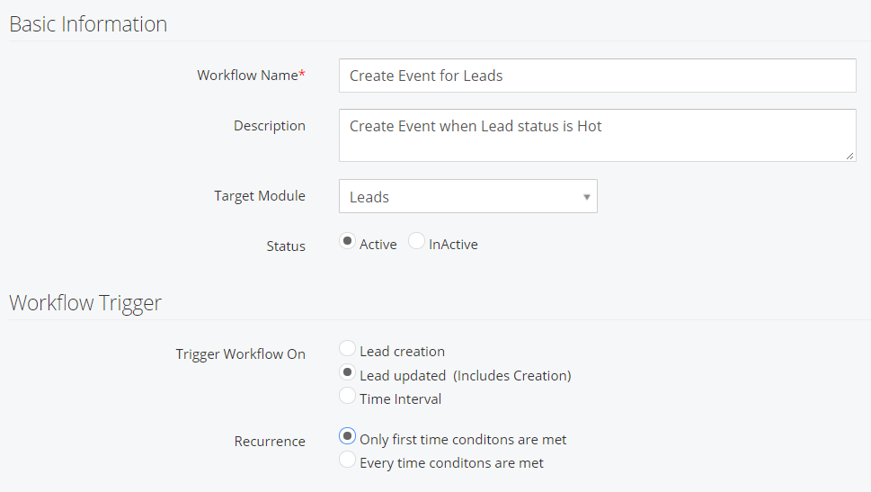Click the Description box resize handle
Viewport: 871px width, 492px height.
pyautogui.click(x=850, y=157)
